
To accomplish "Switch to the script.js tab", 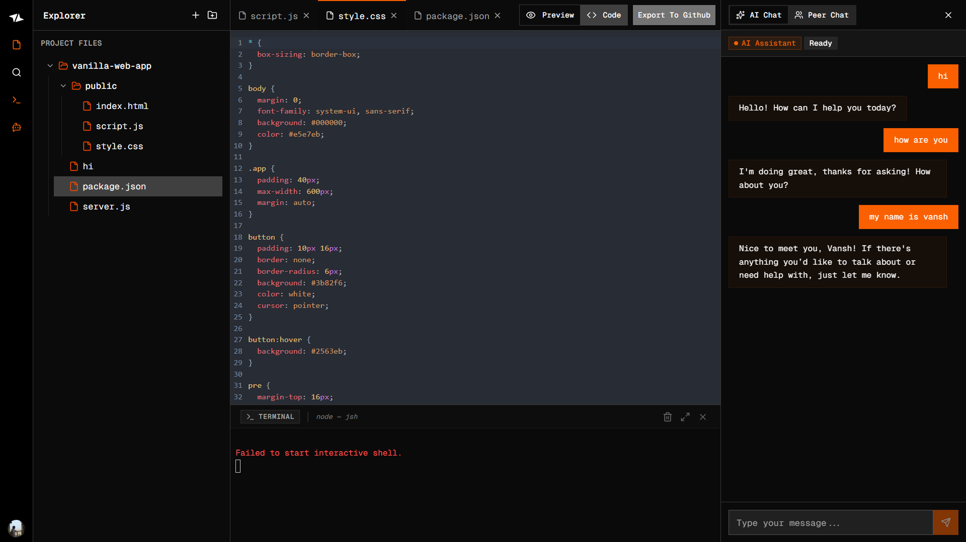I will pos(274,16).
